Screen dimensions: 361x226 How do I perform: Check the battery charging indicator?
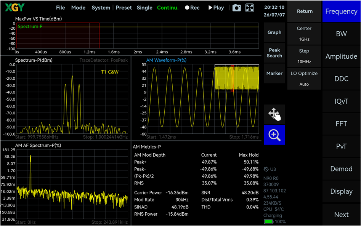(268, 222)
